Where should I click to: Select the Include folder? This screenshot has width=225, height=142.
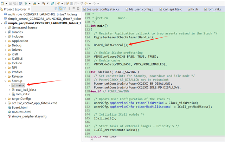(17, 63)
